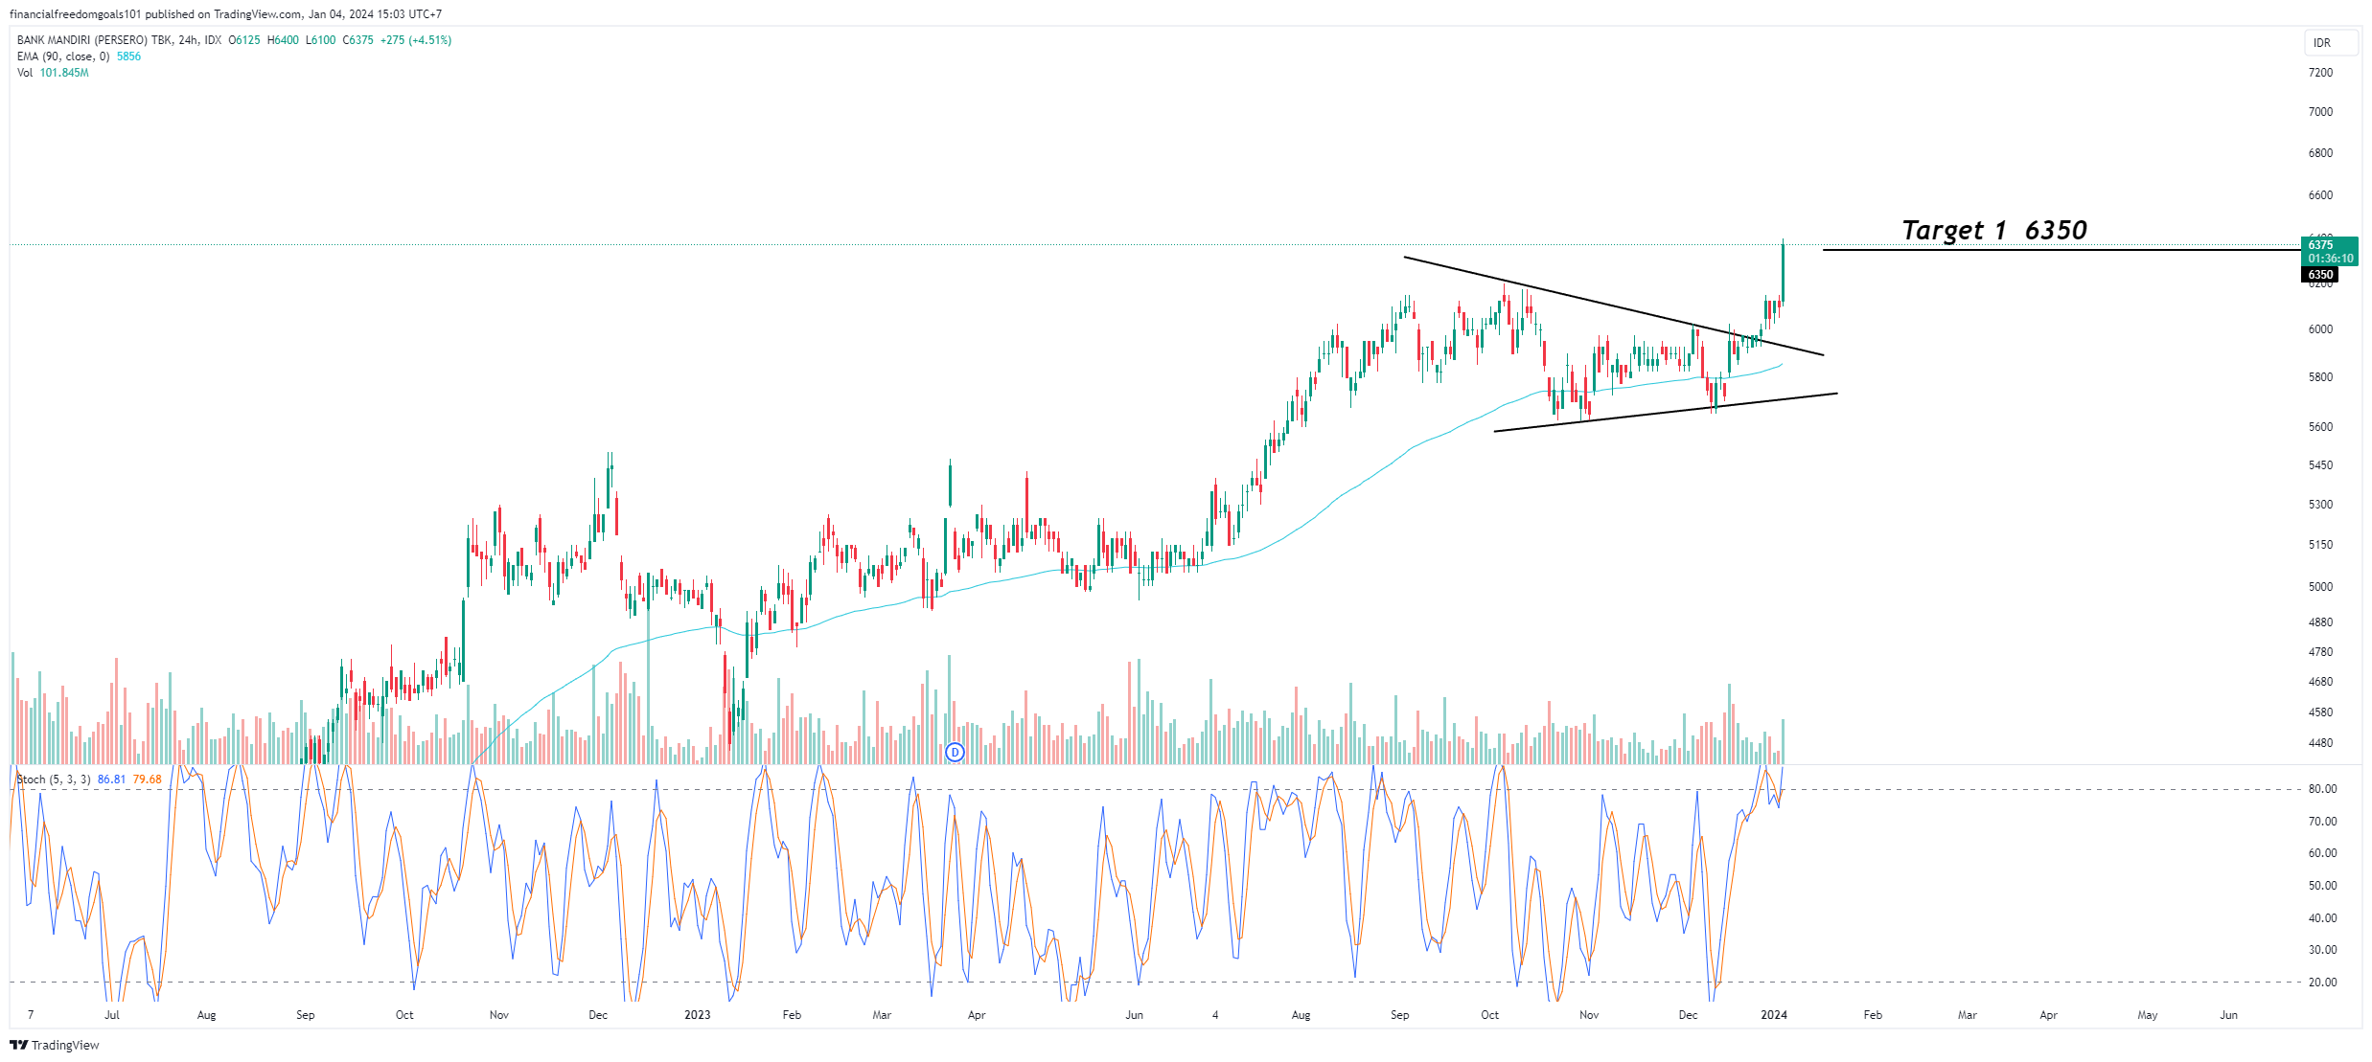2372x1062 pixels.
Task: Click the low price L6100 in legend
Action: pyautogui.click(x=321, y=40)
